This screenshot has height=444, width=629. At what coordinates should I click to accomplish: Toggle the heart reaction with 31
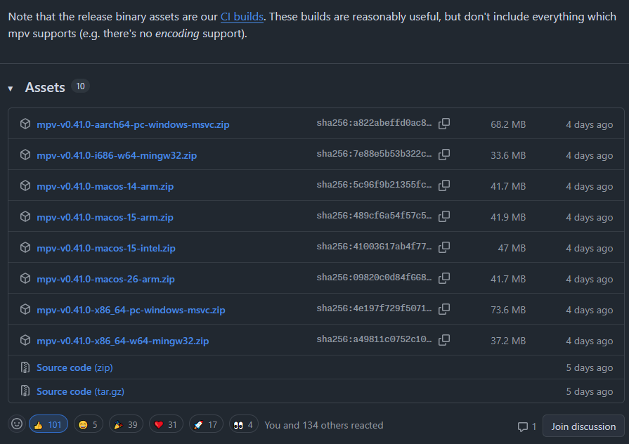(166, 424)
